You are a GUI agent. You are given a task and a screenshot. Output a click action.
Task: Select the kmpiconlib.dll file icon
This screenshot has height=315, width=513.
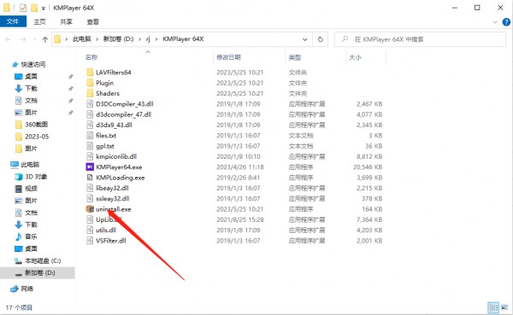click(x=90, y=156)
